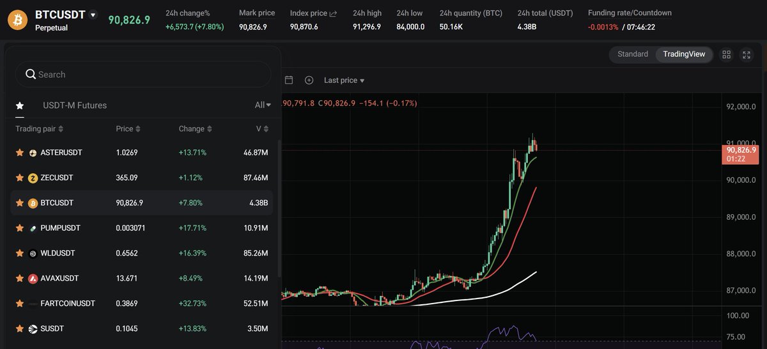Sort the list by V volume column
The width and height of the screenshot is (767, 349).
click(x=262, y=129)
